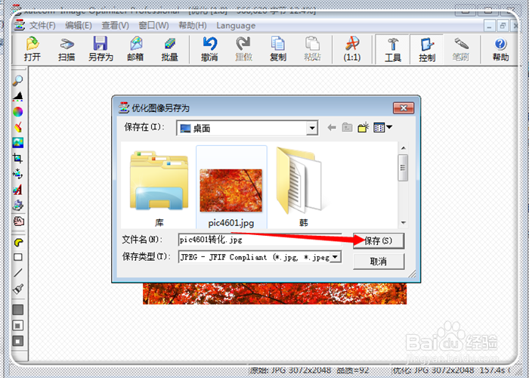Image resolution: width=529 pixels, height=378 pixels.
Task: Select the rectangle shape tool in the left toolbox
Action: click(18, 257)
